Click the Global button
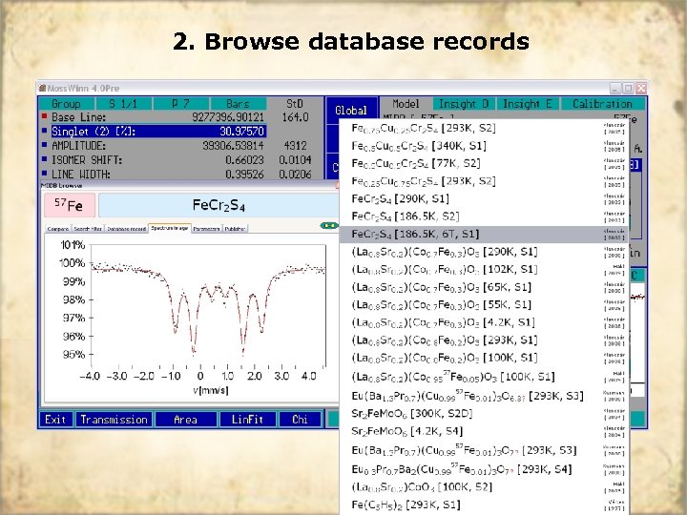Screen dimensions: 687x515 click(x=351, y=111)
